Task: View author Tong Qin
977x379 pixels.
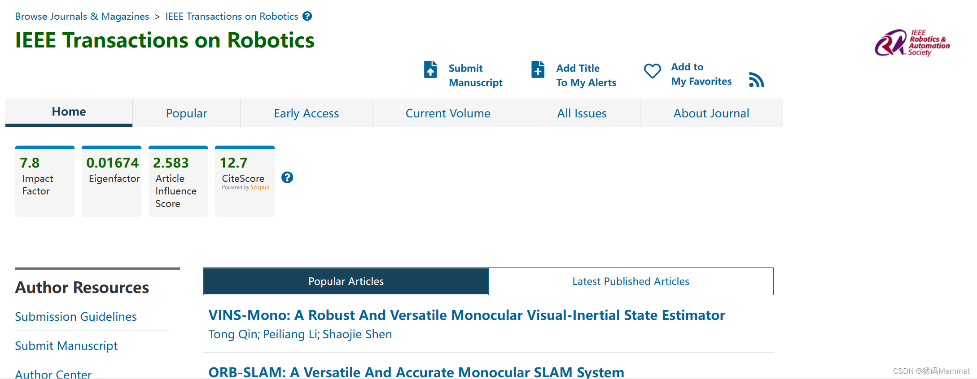Action: pos(233,334)
